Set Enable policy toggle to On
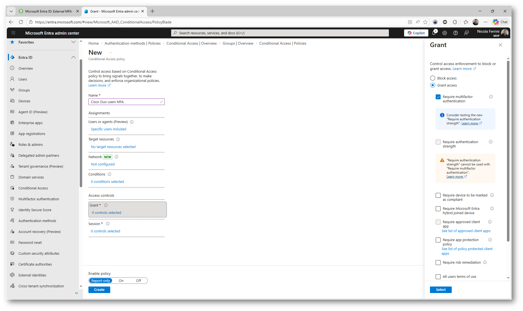Viewport: 523px width, 311px height. [121, 281]
